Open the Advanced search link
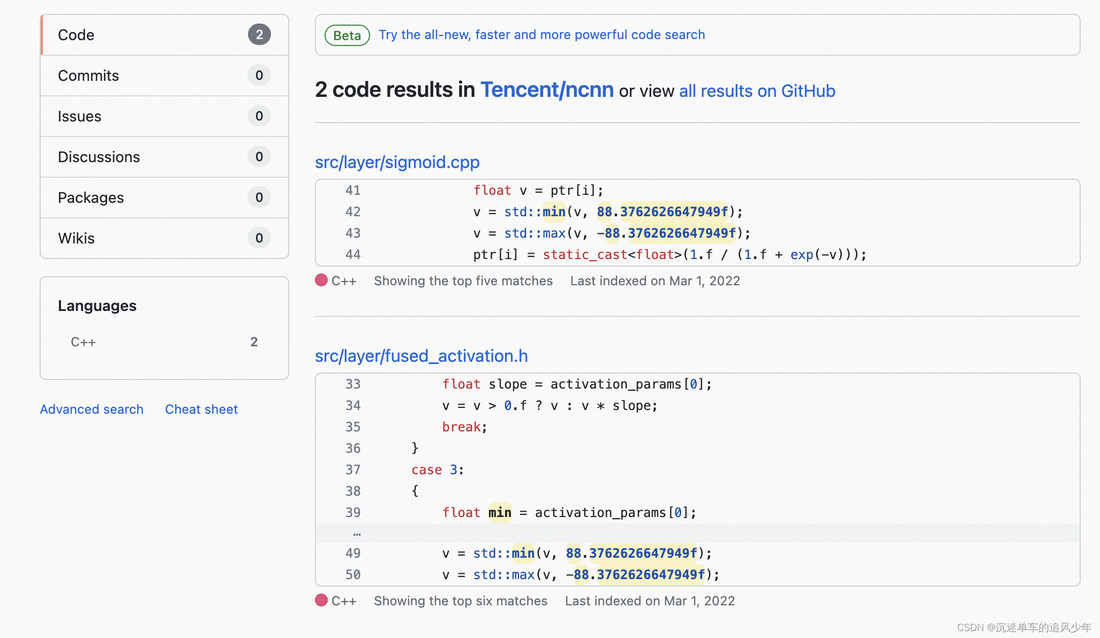Screen dimensions: 1100x638 pyautogui.click(x=92, y=409)
